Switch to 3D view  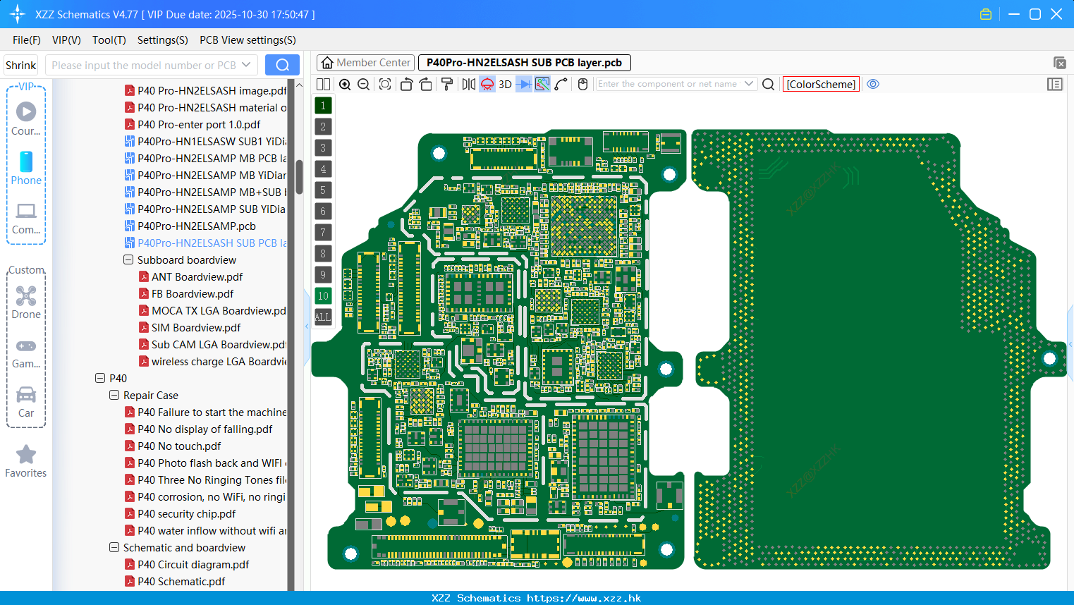[x=506, y=84]
